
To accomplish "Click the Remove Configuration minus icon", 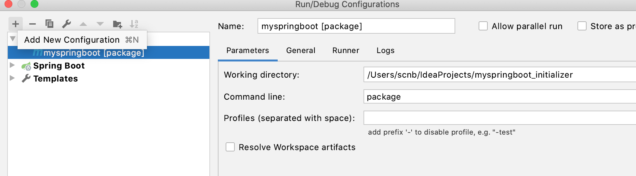I will (x=33, y=24).
